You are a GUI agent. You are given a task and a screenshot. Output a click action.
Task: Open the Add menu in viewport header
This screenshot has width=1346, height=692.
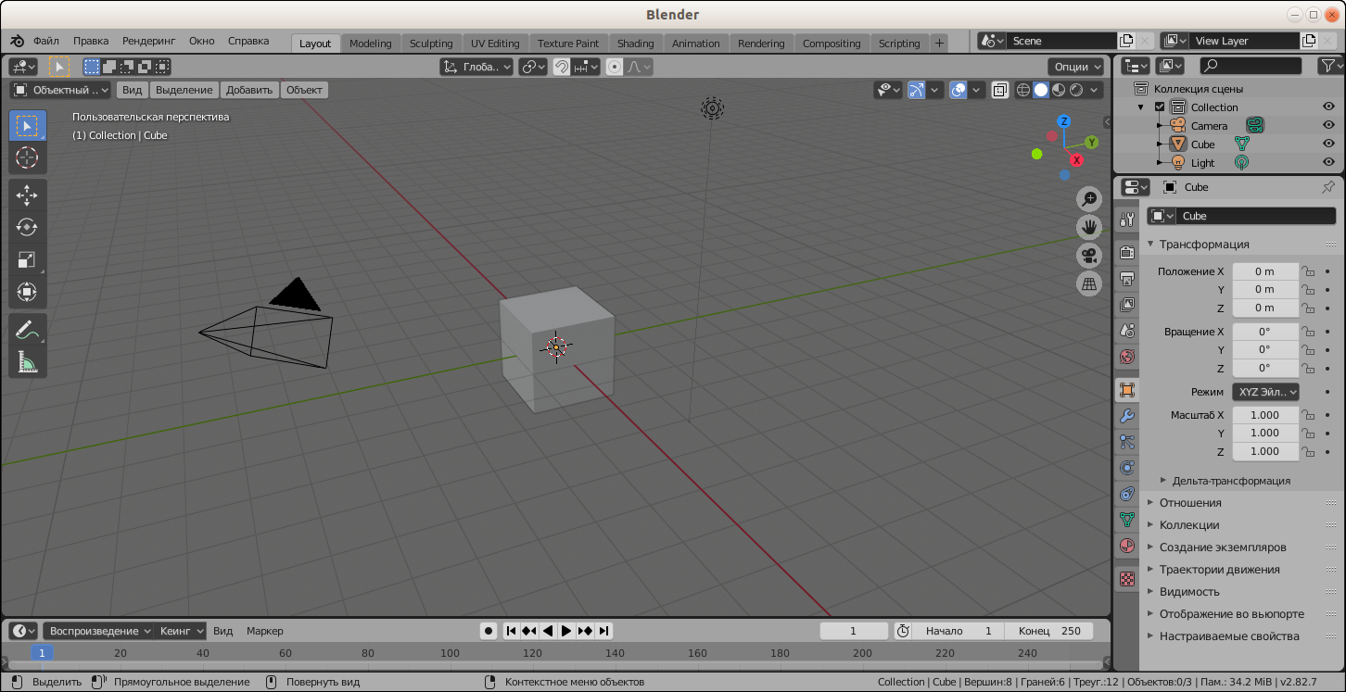[249, 90]
